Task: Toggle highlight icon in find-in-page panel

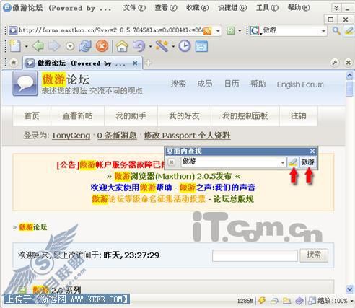Action: 293,162
